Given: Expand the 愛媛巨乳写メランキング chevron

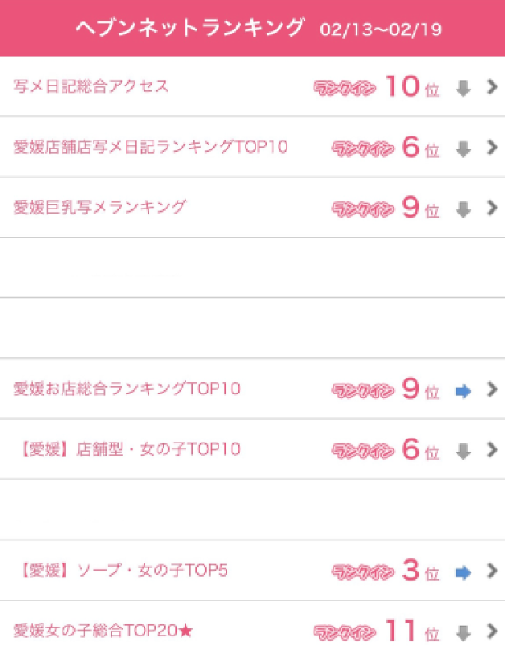Looking at the screenshot, I should click(492, 208).
